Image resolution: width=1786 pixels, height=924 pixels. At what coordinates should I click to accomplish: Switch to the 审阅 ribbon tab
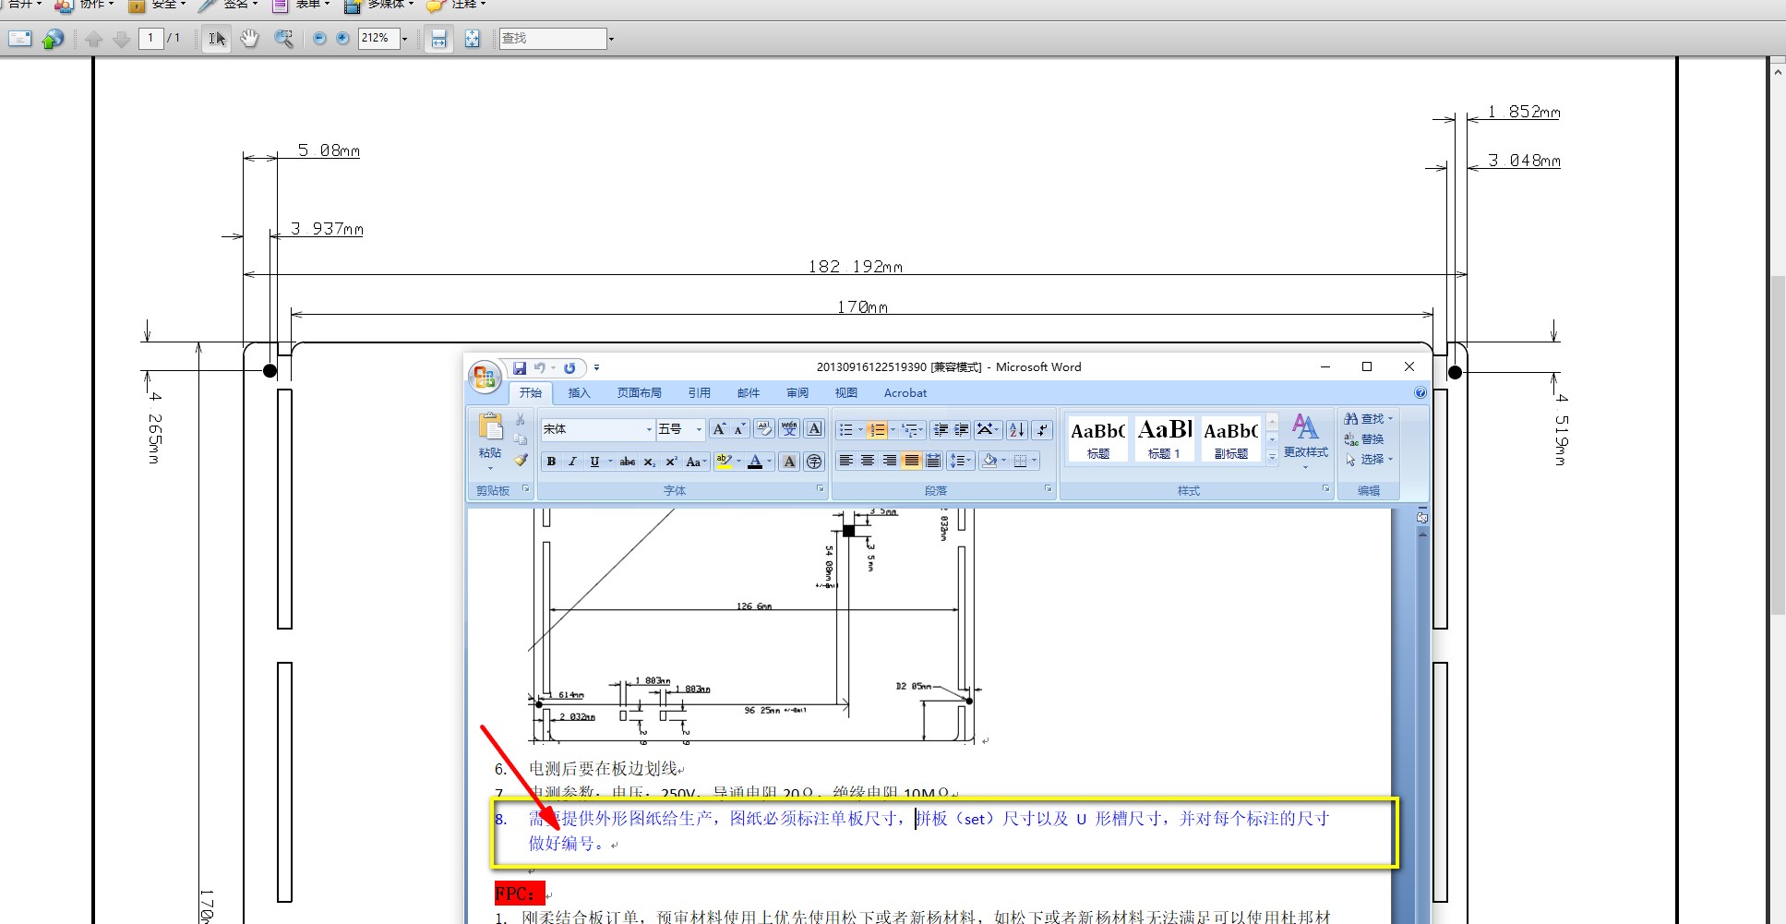(797, 393)
